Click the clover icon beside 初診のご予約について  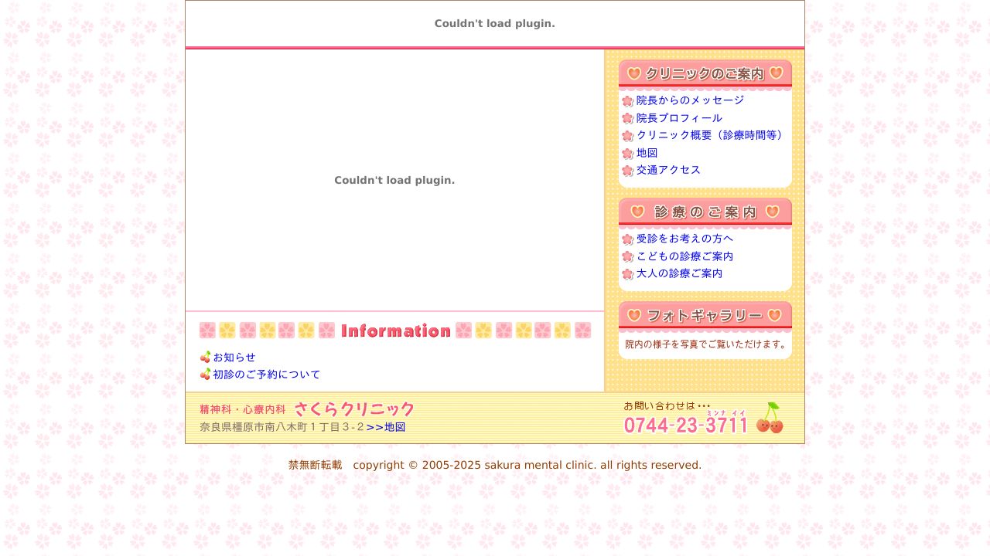pos(204,375)
